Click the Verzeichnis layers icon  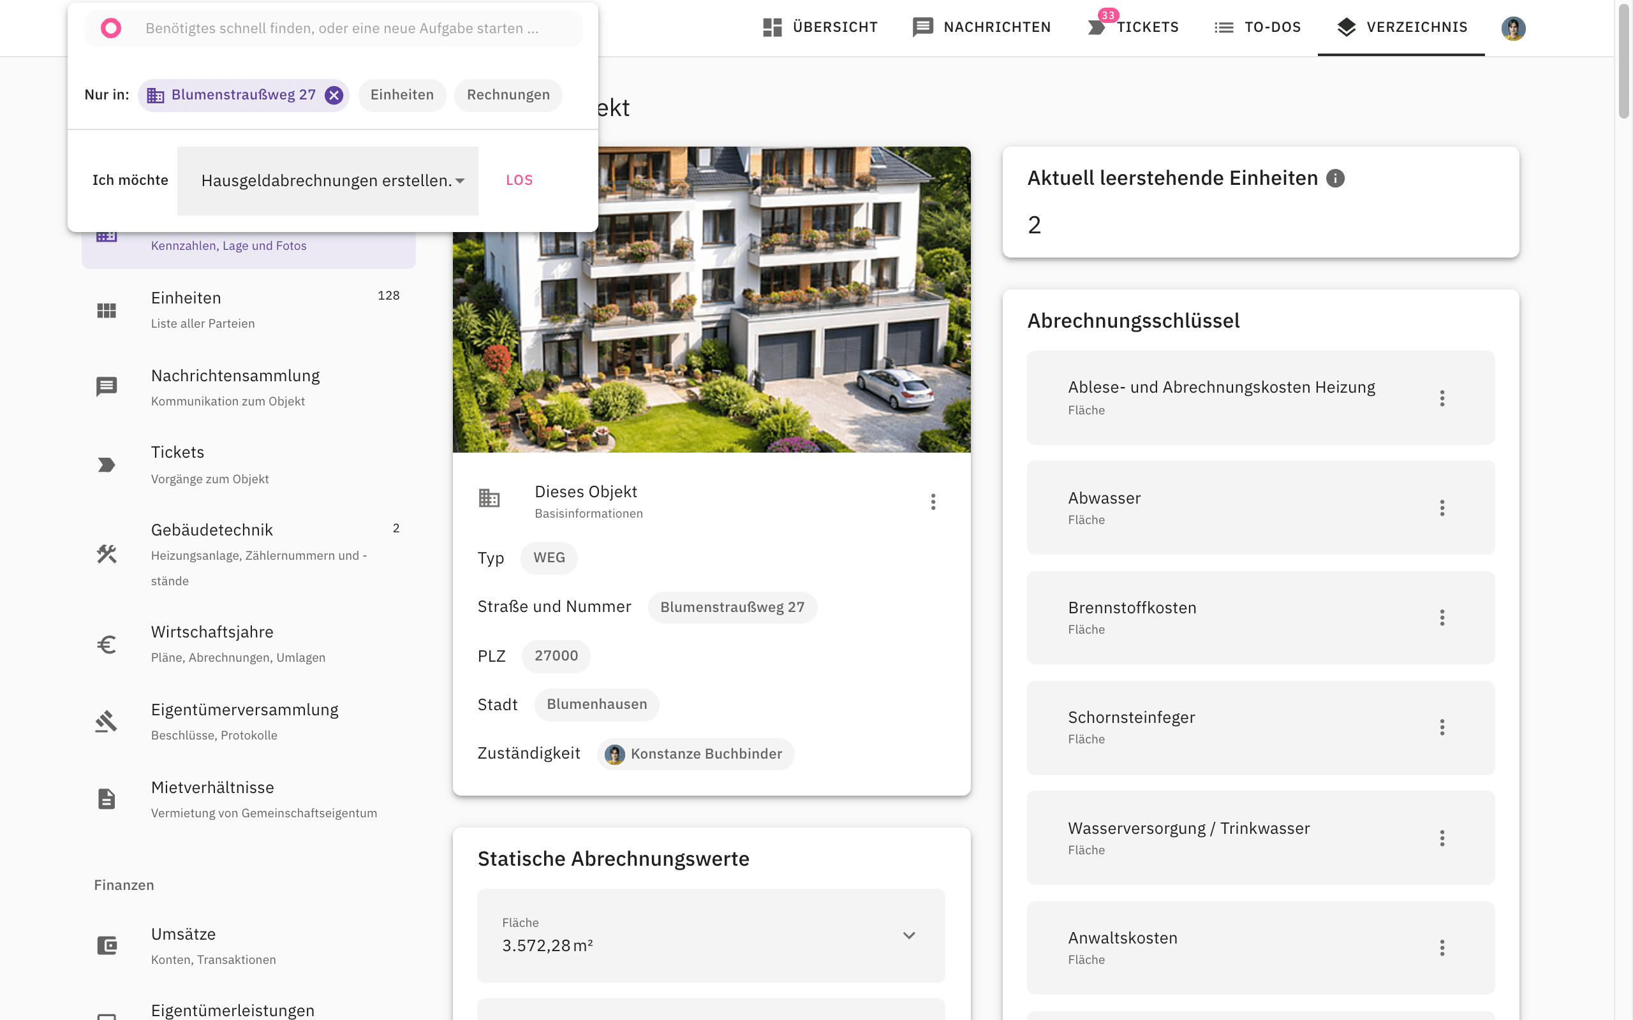coord(1346,27)
